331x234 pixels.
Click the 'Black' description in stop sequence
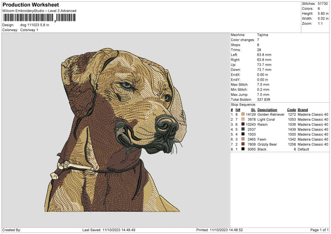coord(262,150)
